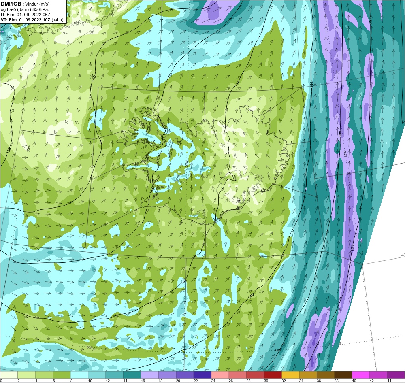Pick the yellow 32–34 m/s legend swatch

[x=290, y=375]
